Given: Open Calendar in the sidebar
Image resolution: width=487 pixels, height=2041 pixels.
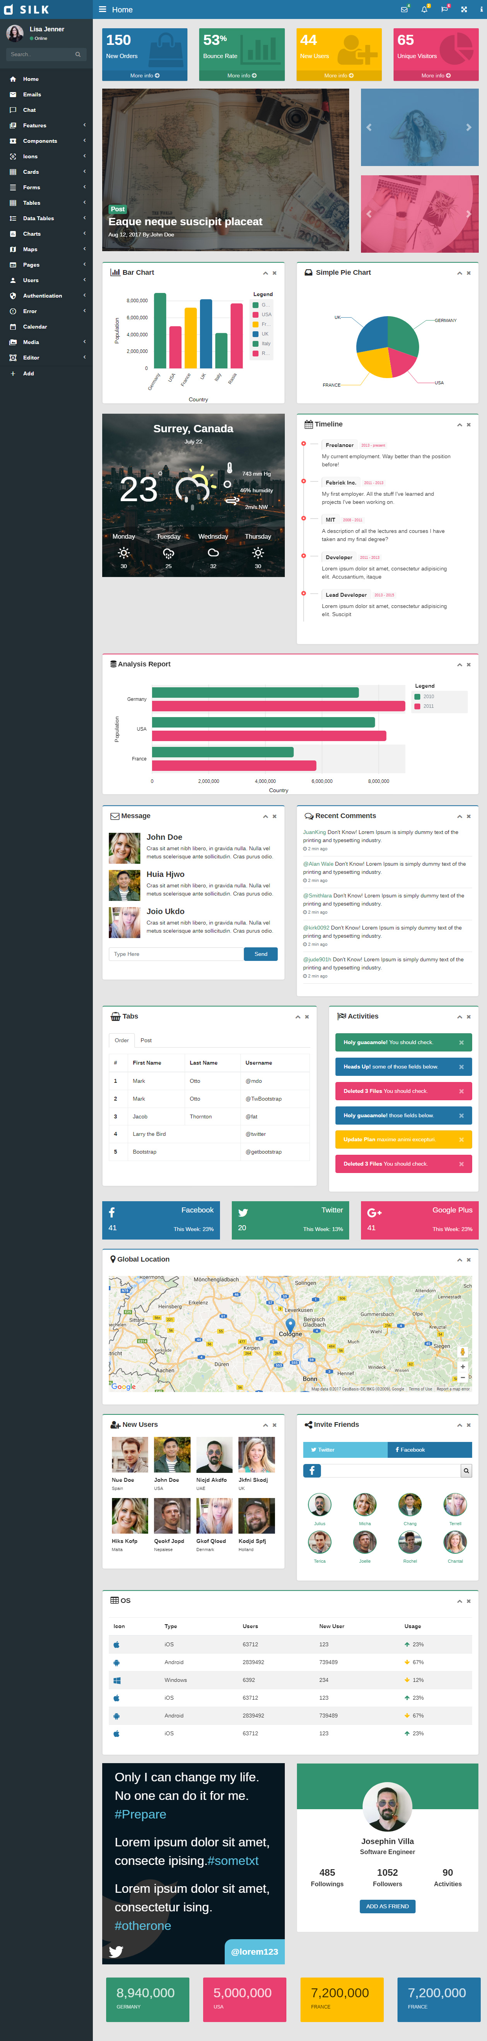Looking at the screenshot, I should [x=46, y=327].
